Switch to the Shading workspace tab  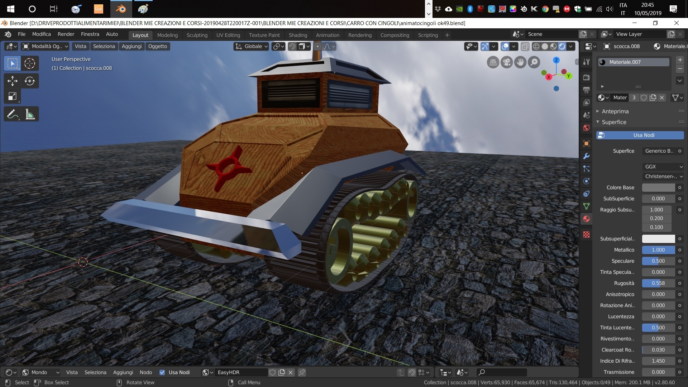point(298,35)
